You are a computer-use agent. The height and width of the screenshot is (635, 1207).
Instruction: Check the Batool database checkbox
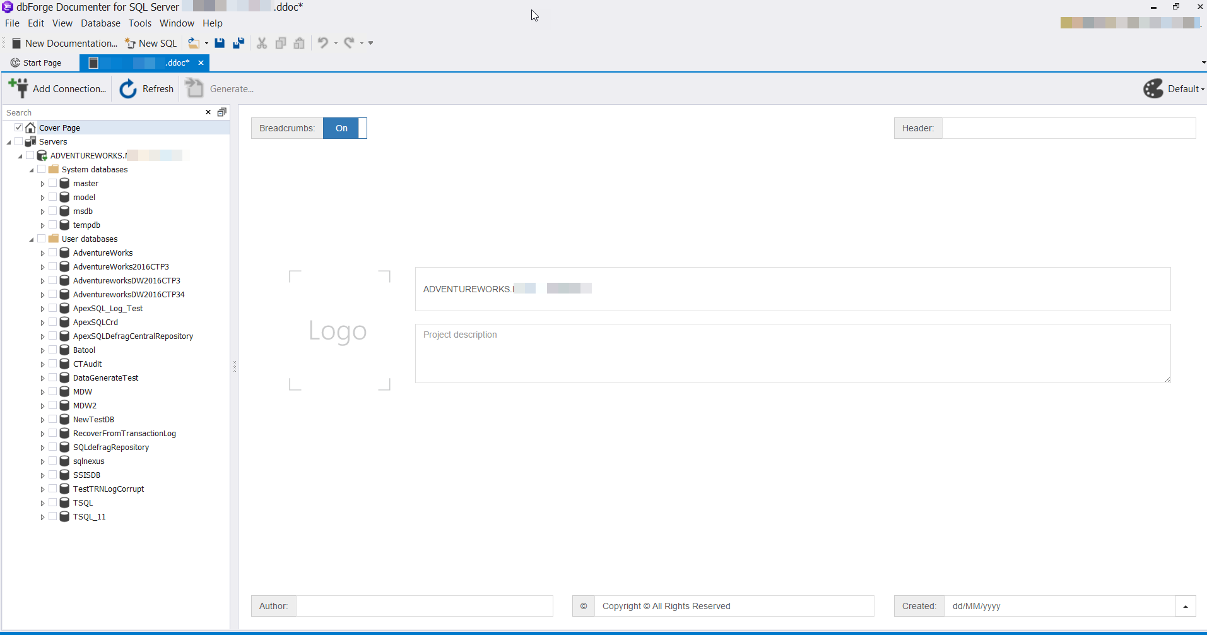tap(53, 350)
